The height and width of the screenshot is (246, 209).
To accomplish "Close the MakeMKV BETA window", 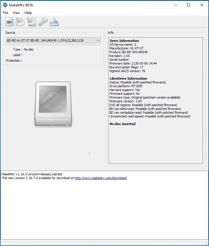I will coord(202,5).
